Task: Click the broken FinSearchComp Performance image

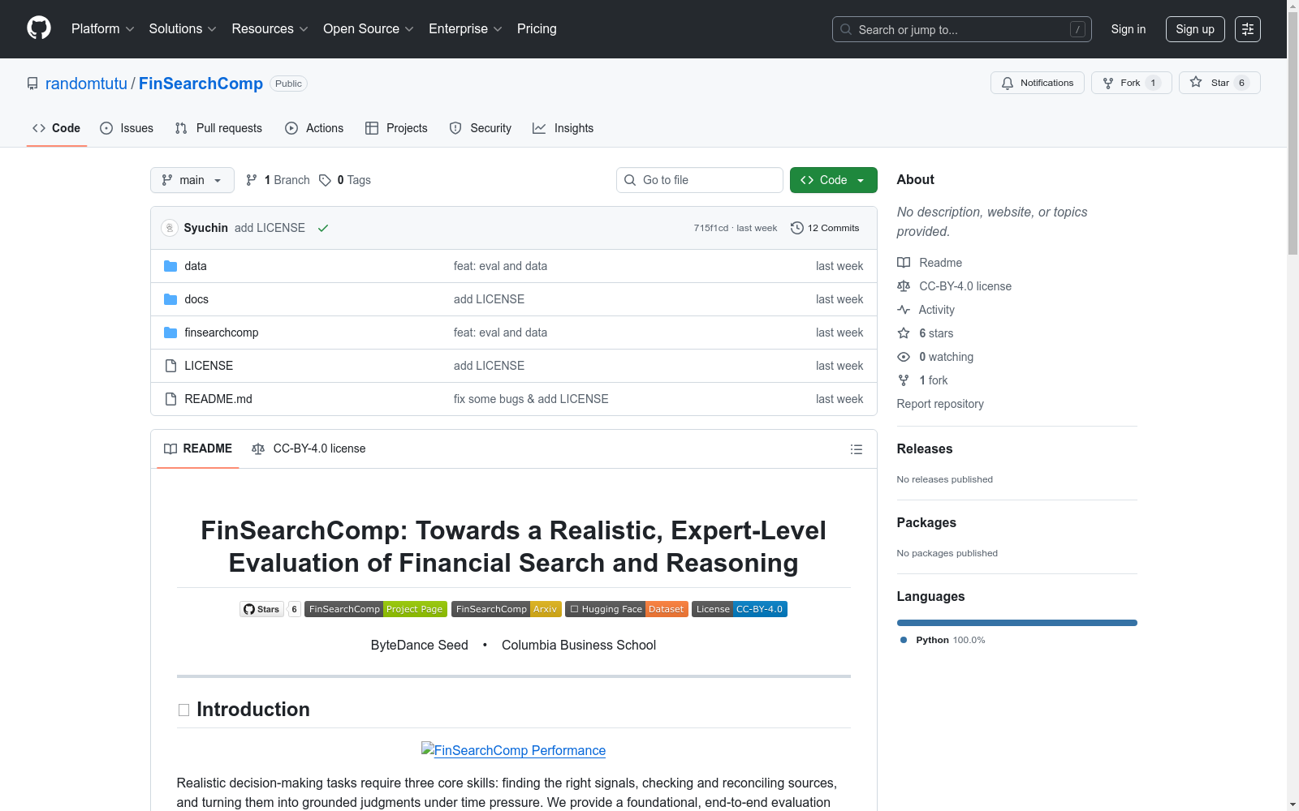Action: pos(513,750)
